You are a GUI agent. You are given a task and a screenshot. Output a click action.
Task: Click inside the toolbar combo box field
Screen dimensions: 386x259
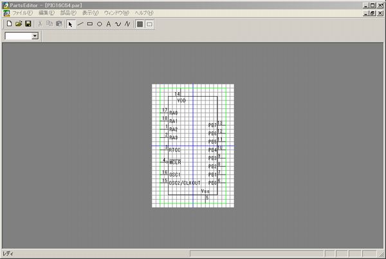19,36
